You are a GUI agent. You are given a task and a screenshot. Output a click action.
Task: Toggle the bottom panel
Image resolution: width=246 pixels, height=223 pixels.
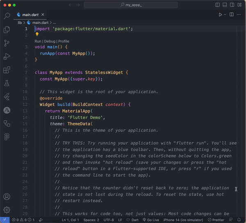(225, 5)
